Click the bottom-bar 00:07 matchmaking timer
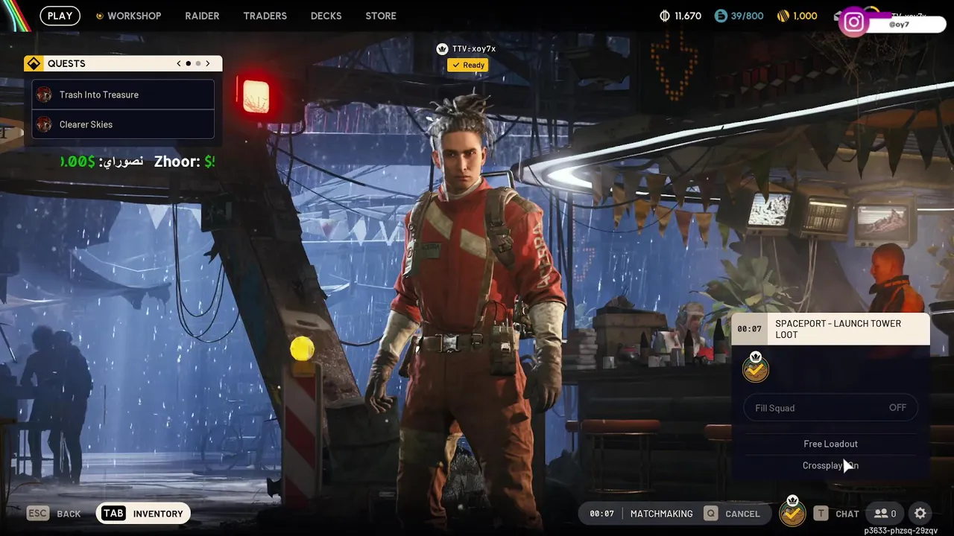Viewport: 954px width, 536px height. coord(601,514)
